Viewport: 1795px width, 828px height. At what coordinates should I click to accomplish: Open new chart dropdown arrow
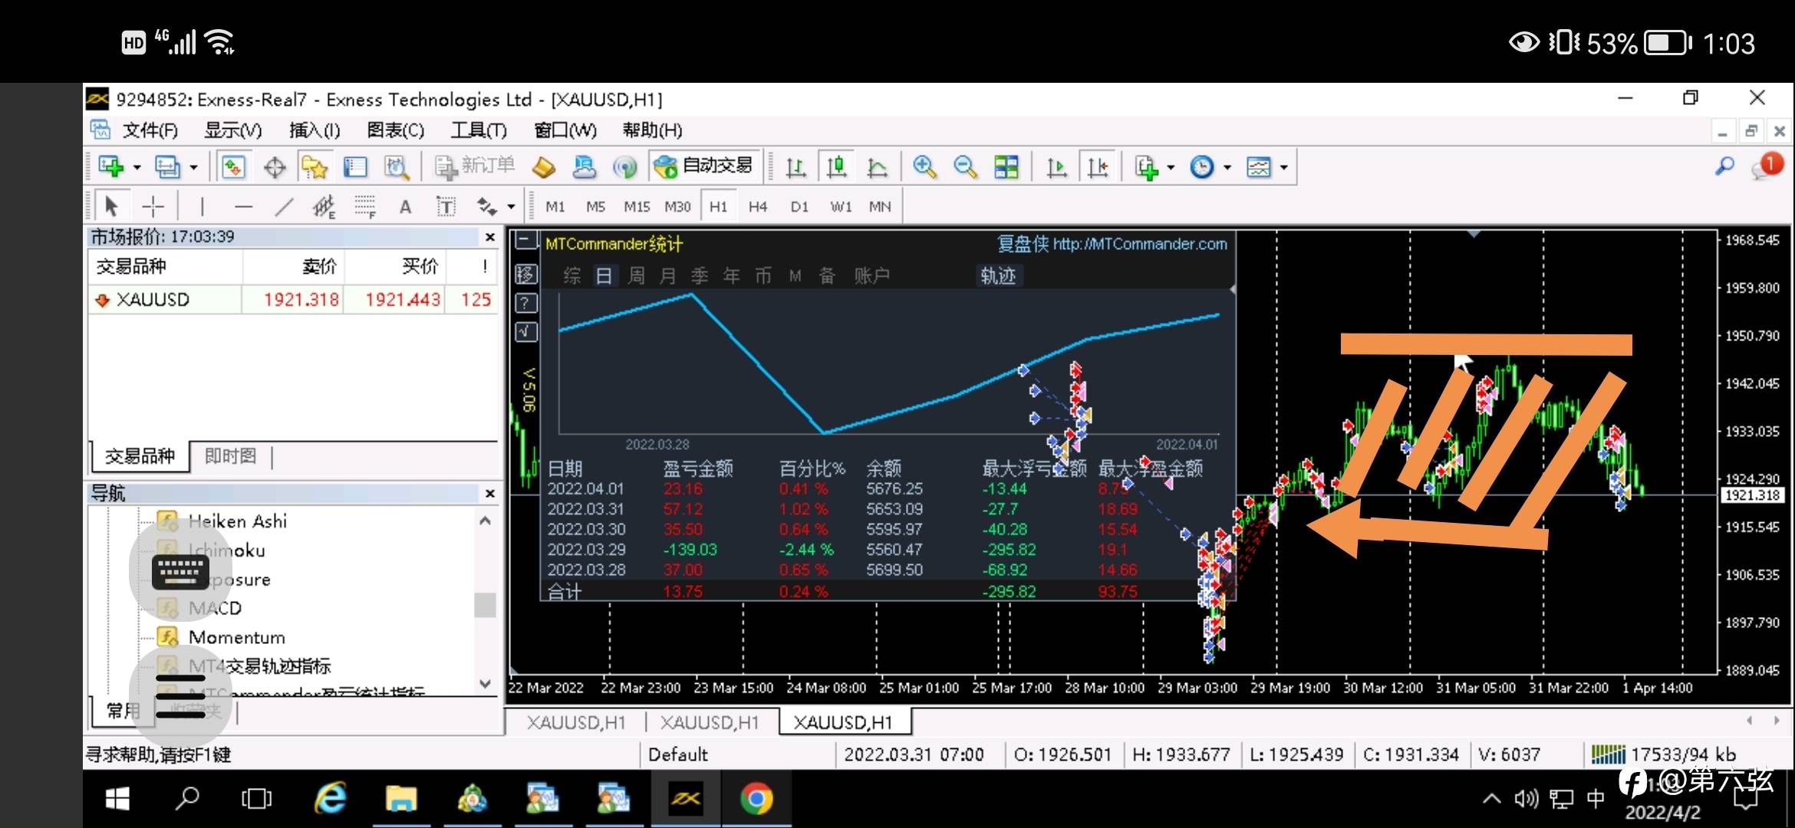pyautogui.click(x=137, y=167)
